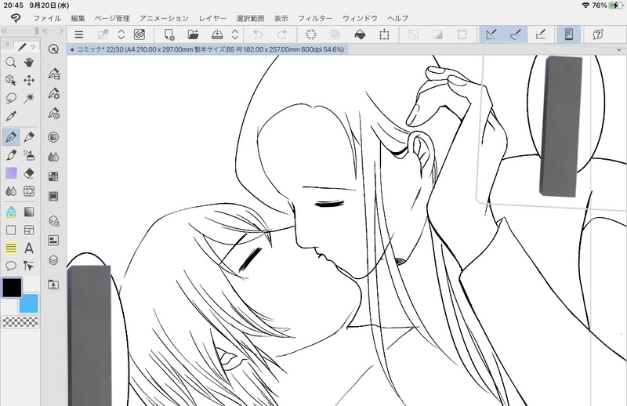
Task: Expand the up-down arrows beside CLIP STUDIO icon
Action: pos(121,34)
